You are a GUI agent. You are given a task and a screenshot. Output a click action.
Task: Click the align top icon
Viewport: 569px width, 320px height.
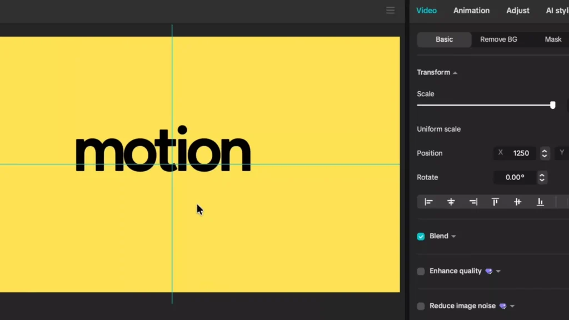click(x=495, y=202)
